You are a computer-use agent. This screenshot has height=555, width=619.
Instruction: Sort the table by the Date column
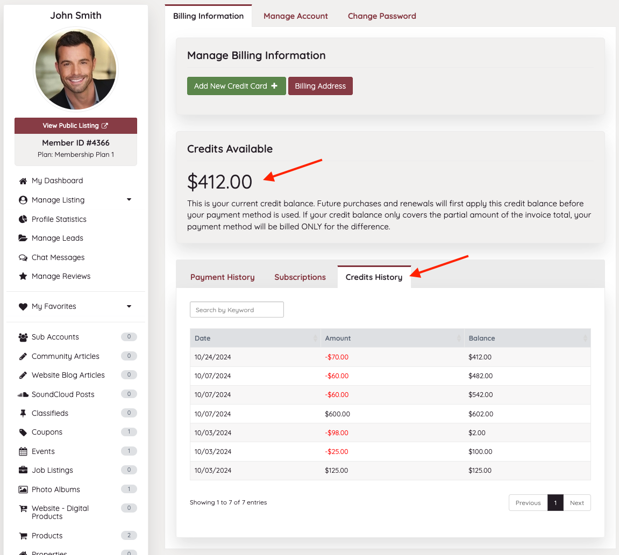[255, 338]
